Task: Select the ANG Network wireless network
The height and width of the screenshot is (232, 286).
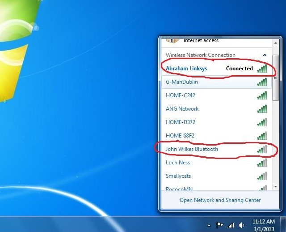Action: tap(182, 109)
